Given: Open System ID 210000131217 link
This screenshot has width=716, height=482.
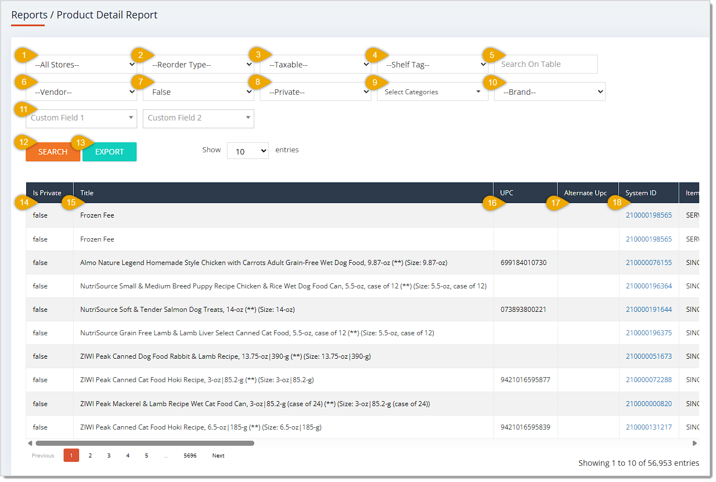Looking at the screenshot, I should coord(649,427).
